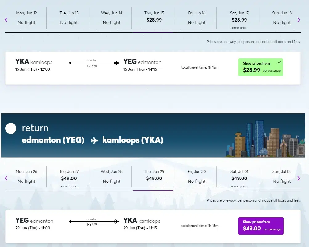Toggle selected $28.99 outbound fare button

[x=260, y=67]
